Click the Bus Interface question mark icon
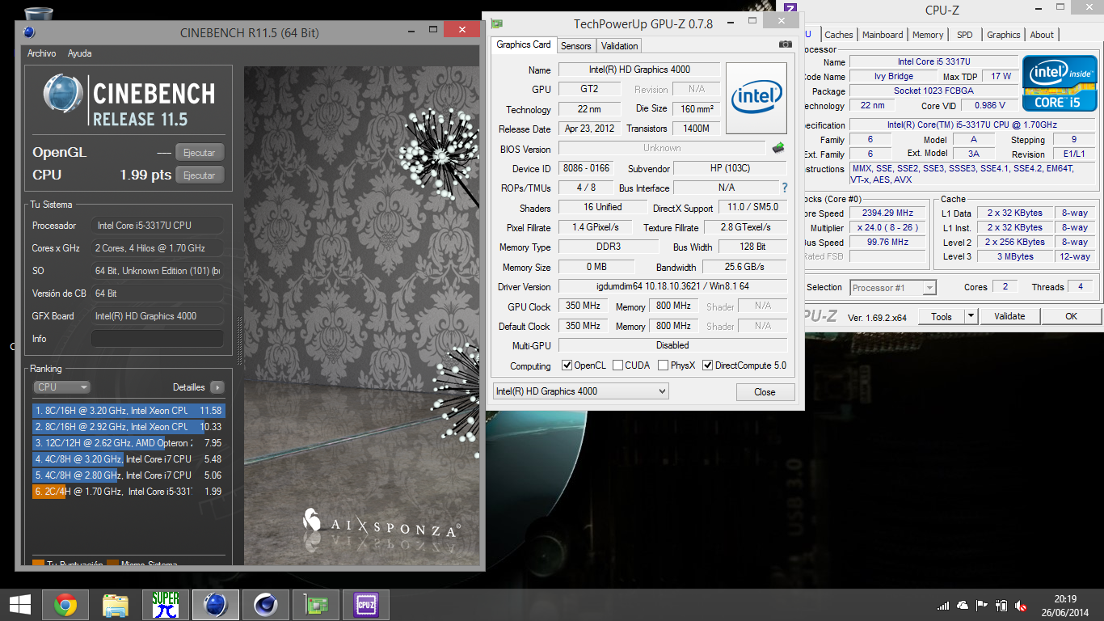Viewport: 1104px width, 621px height. pyautogui.click(x=784, y=188)
